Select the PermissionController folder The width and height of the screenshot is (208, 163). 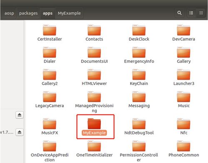pyautogui.click(x=139, y=151)
